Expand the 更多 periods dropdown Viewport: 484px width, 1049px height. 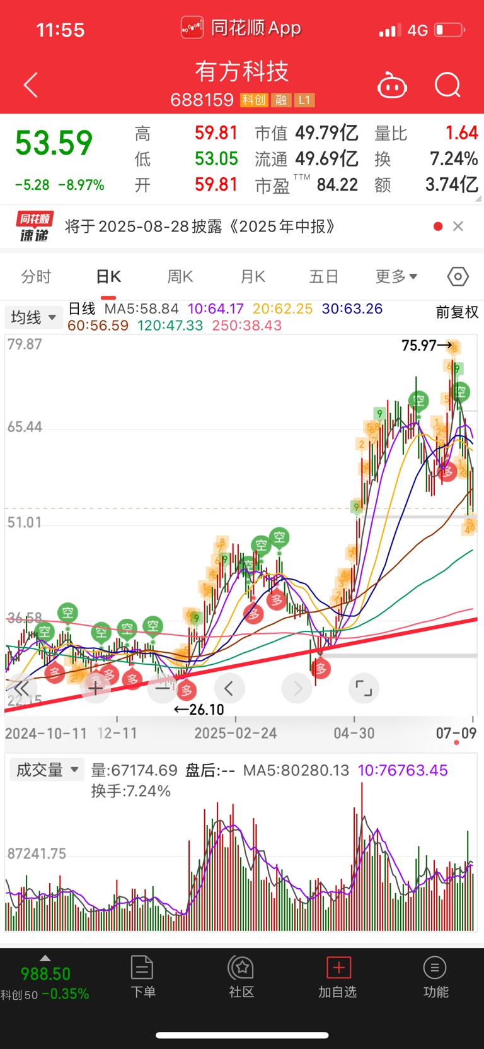pos(396,276)
